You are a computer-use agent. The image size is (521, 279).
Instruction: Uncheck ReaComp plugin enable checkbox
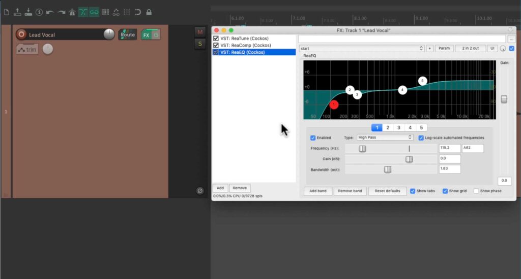(x=216, y=45)
